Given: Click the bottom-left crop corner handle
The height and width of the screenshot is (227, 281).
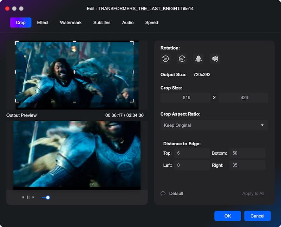Looking at the screenshot, I should coord(17,101).
